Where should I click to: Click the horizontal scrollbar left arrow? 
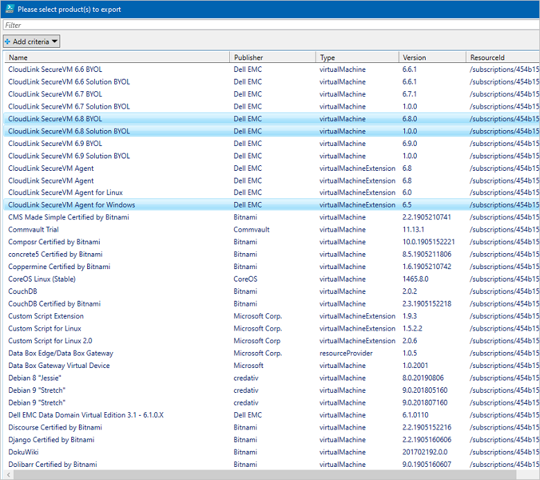pos(8,475)
